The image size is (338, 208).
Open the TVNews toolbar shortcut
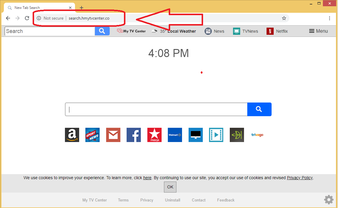click(x=245, y=31)
